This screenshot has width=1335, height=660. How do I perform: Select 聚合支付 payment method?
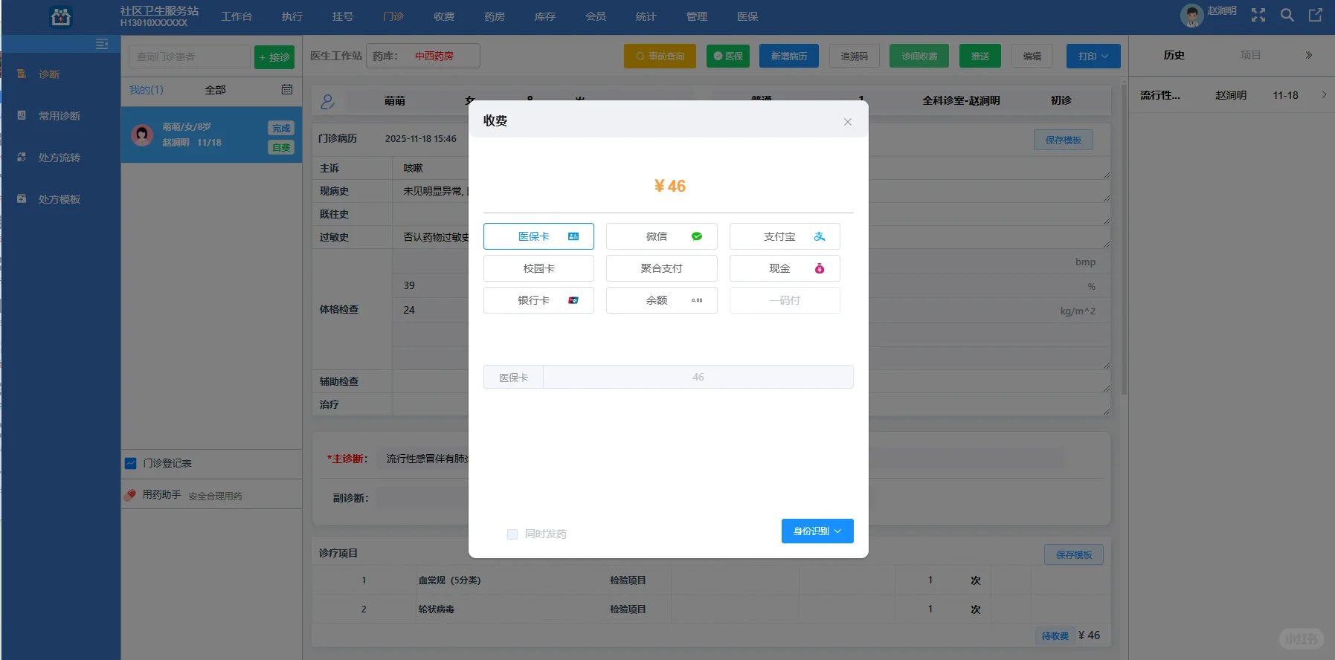662,268
